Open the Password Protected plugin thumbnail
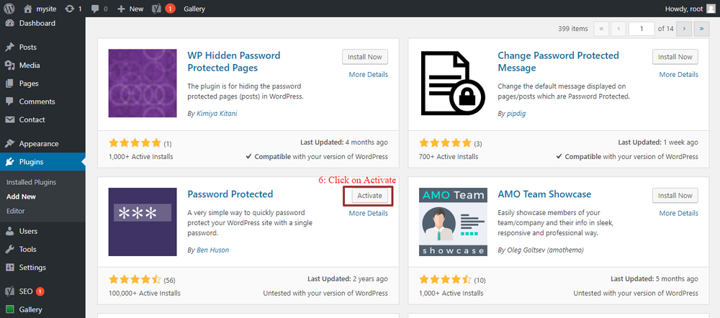Screen dimensions: 720x318 pos(143,222)
